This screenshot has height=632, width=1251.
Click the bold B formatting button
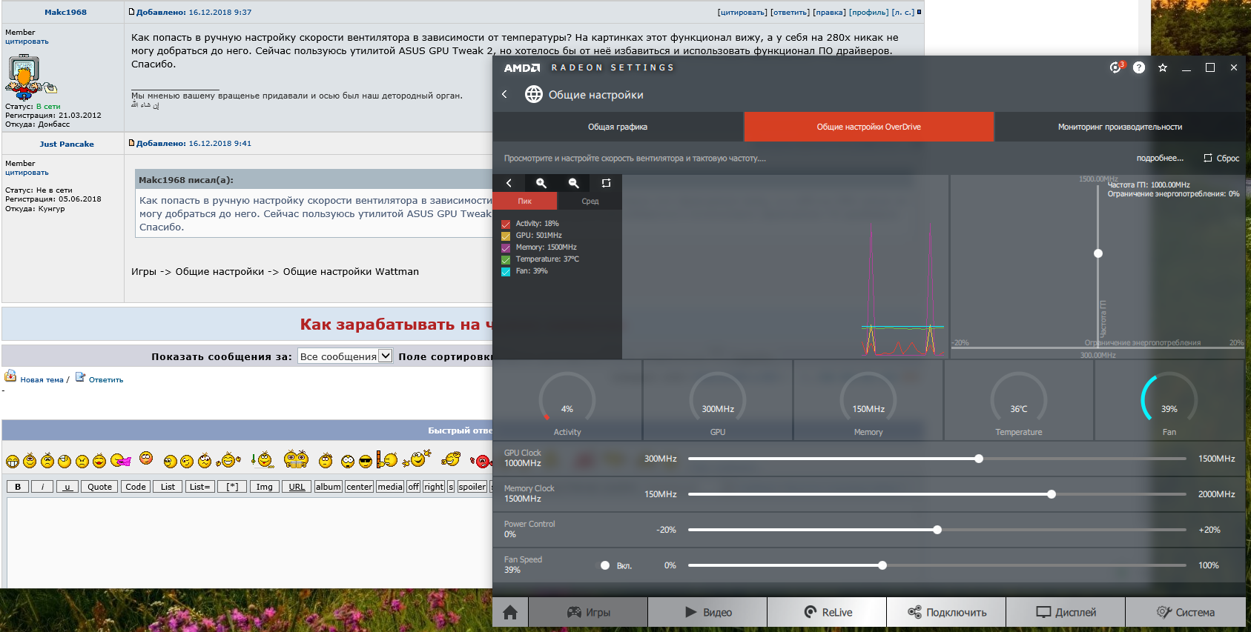[x=18, y=487]
